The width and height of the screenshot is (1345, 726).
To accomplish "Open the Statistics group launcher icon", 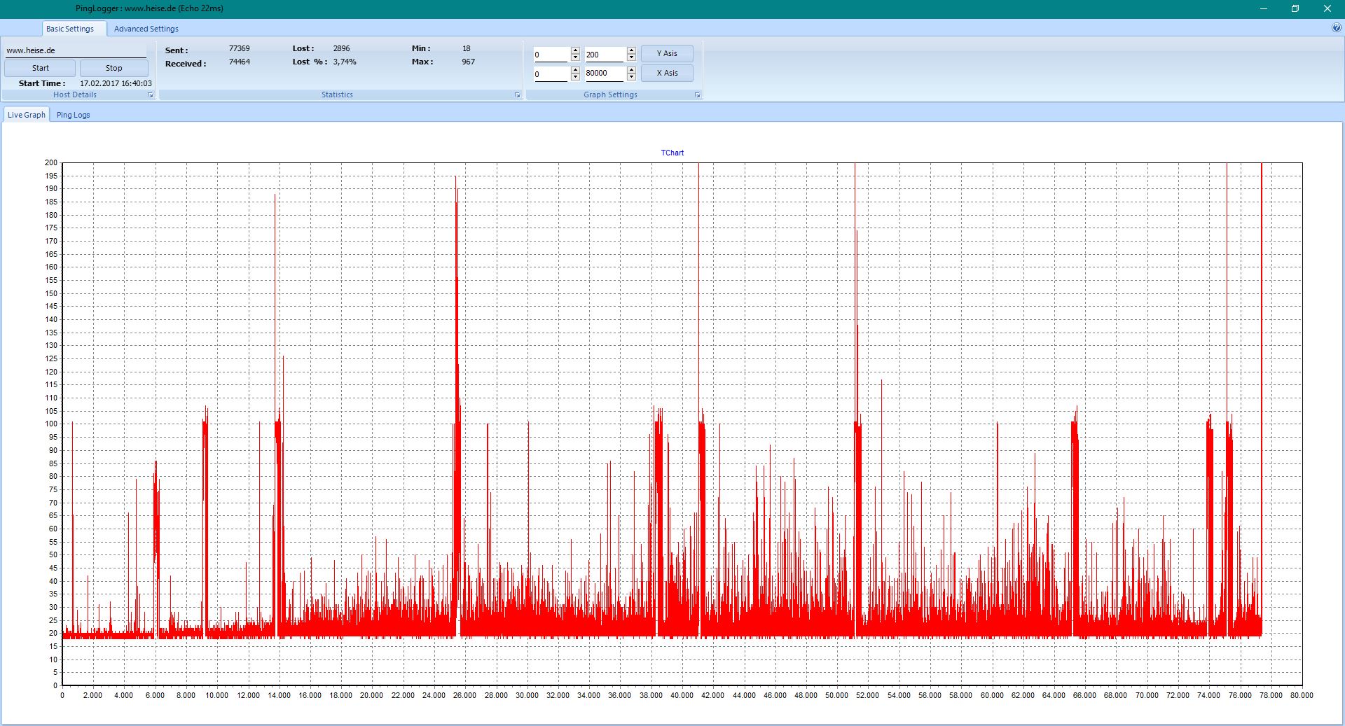I will [517, 95].
